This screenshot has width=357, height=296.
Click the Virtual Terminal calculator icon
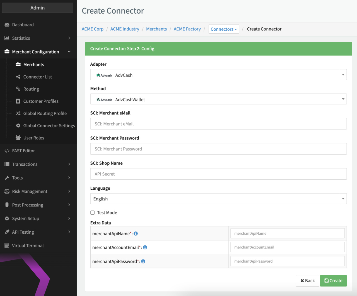7,246
